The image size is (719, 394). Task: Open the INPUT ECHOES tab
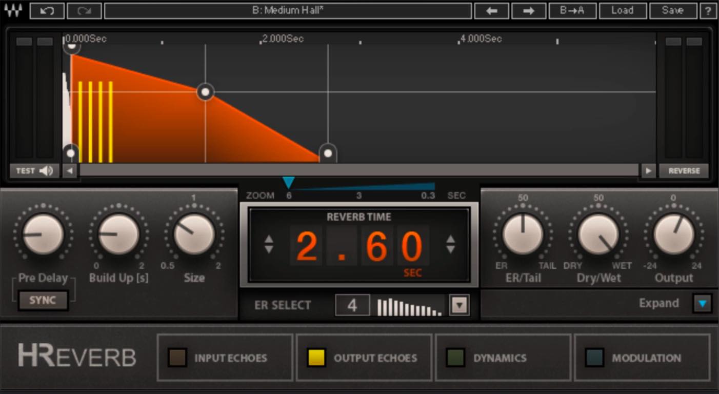click(225, 358)
